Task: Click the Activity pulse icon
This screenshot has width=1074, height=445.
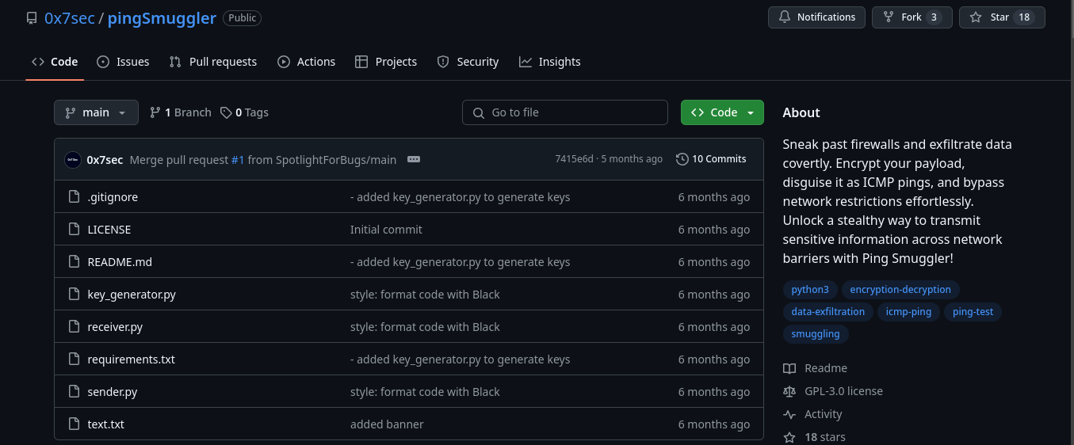Action: click(789, 414)
